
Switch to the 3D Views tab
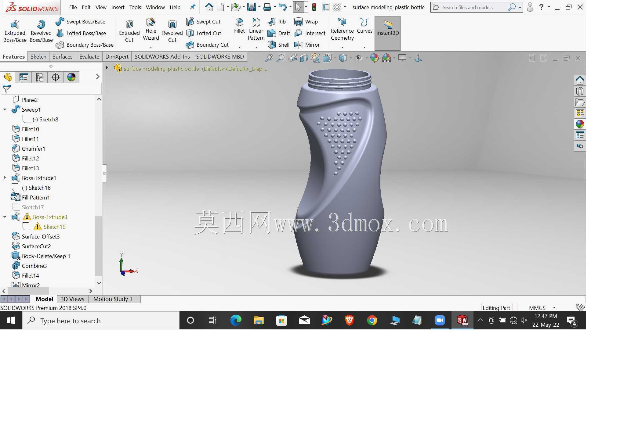[x=72, y=299]
